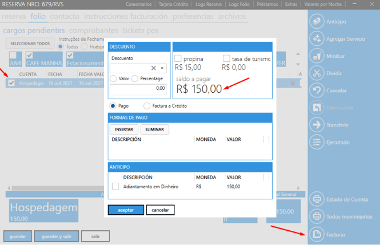
Task: Clear the Descuento combo box selection
Action: [153, 68]
